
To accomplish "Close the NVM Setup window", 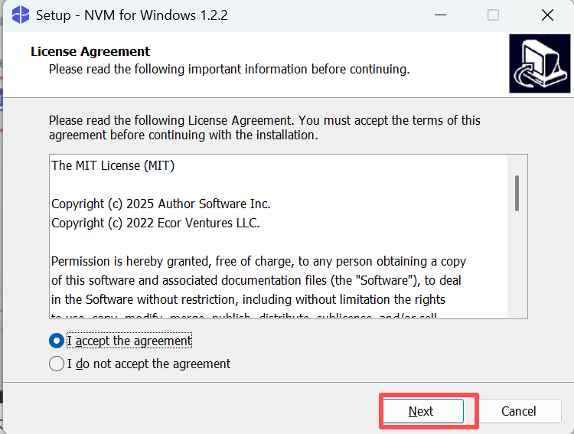I will pyautogui.click(x=547, y=15).
